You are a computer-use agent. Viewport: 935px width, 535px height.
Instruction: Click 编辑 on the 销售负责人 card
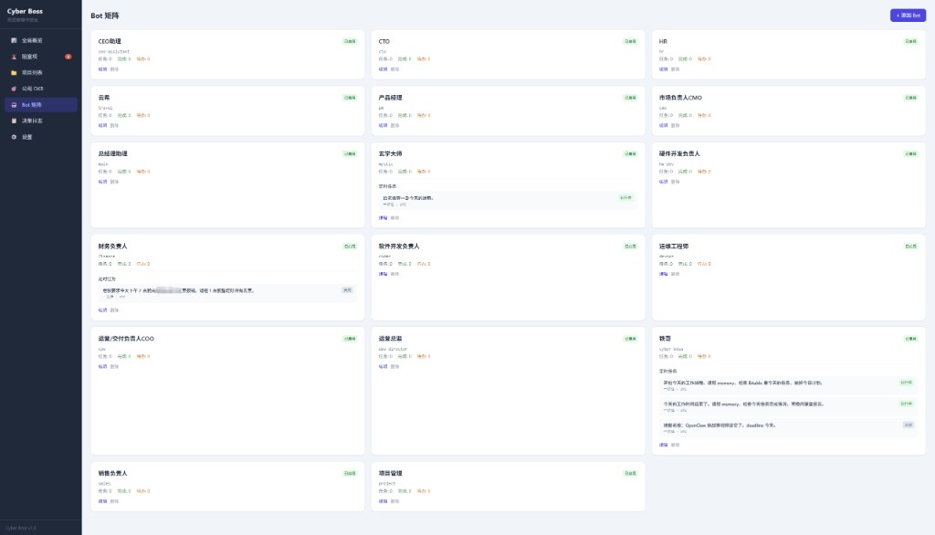click(102, 501)
